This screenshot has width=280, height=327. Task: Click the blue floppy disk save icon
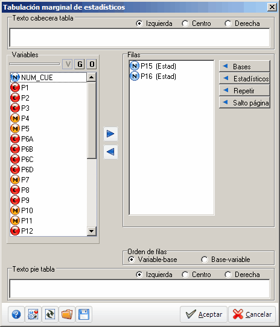click(84, 314)
